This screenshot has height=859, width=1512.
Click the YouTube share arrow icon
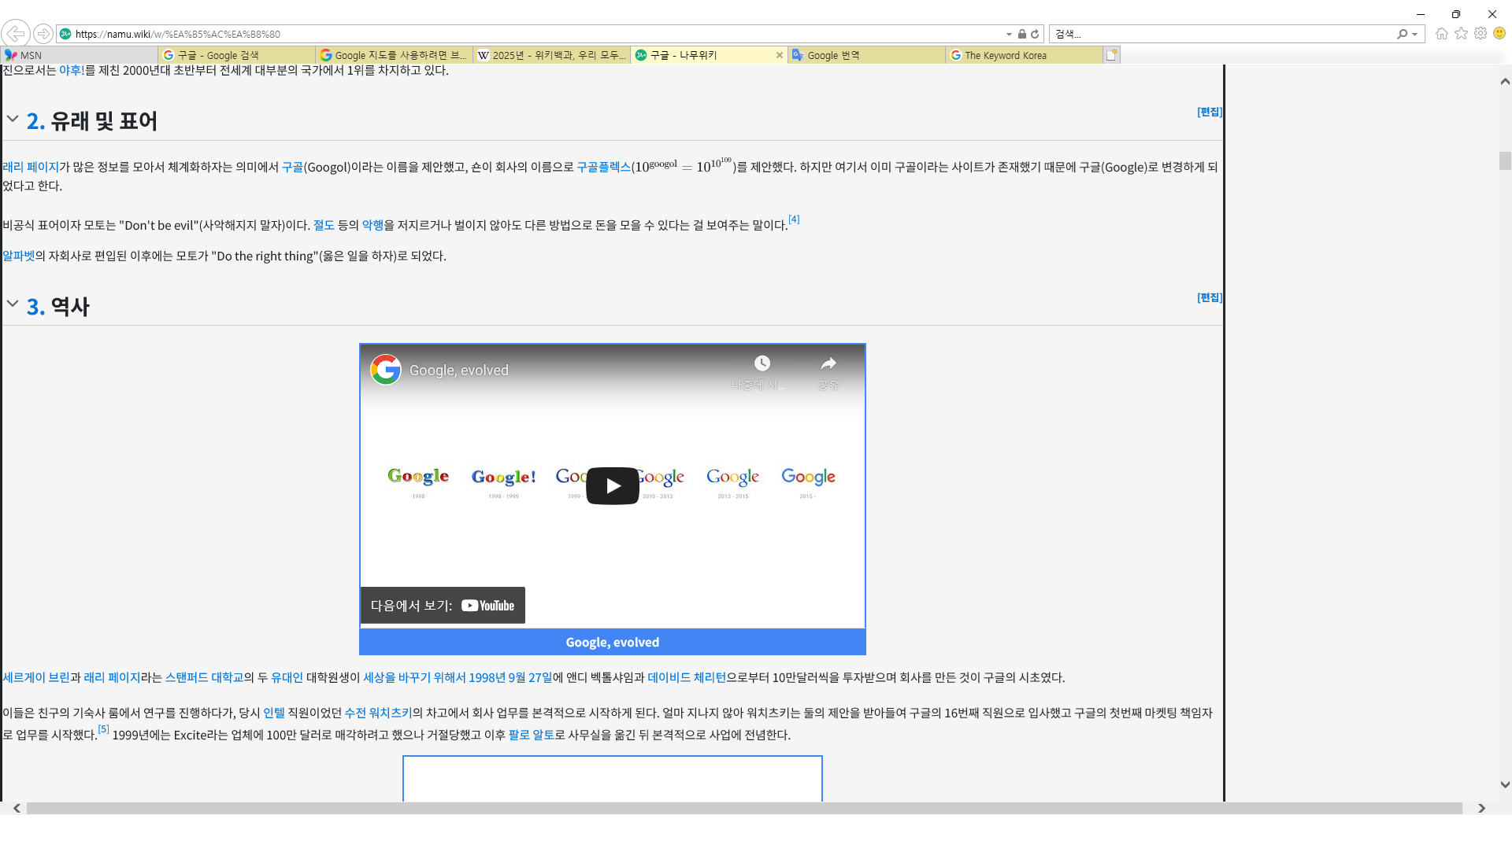pyautogui.click(x=828, y=364)
